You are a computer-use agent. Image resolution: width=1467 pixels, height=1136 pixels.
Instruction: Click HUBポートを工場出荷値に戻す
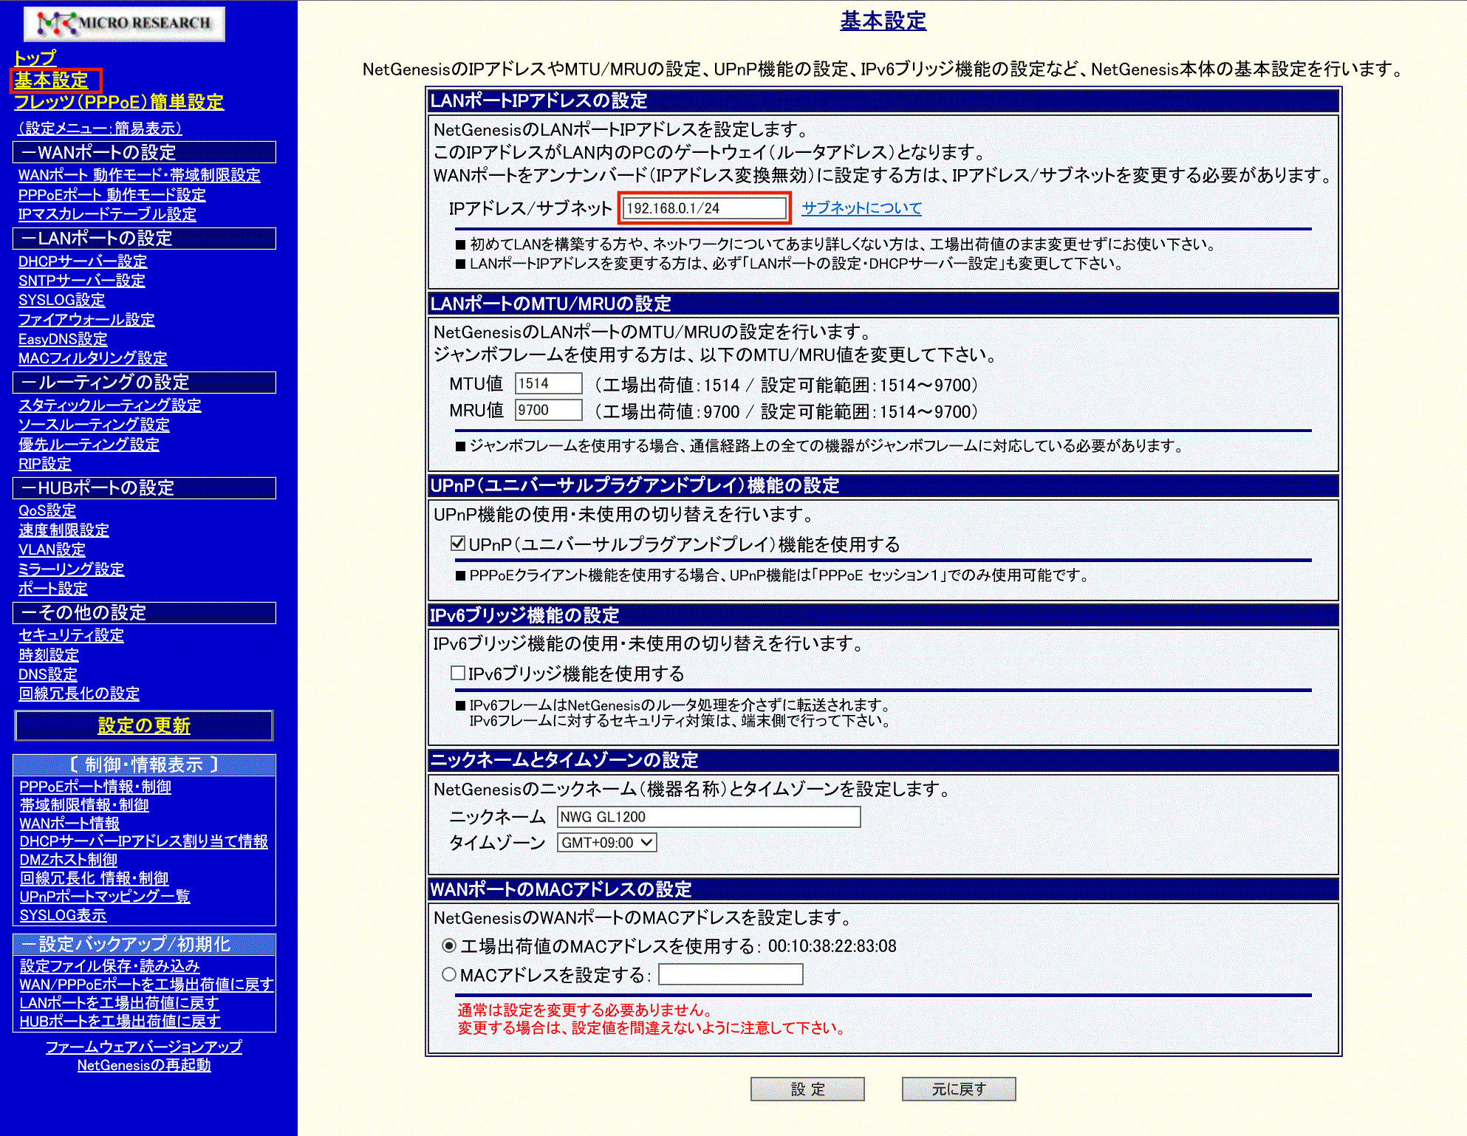(120, 1022)
